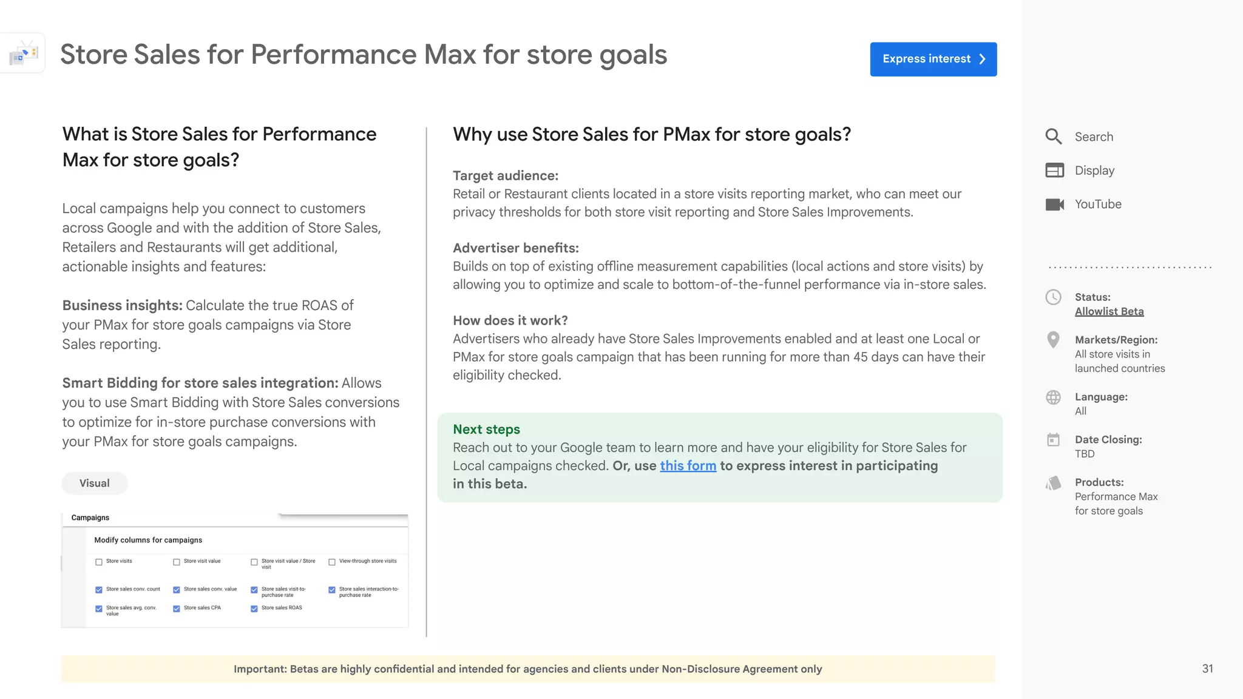Viewport: 1243px width, 699px height.
Task: Click the Products tag icon
Action: pos(1053,482)
